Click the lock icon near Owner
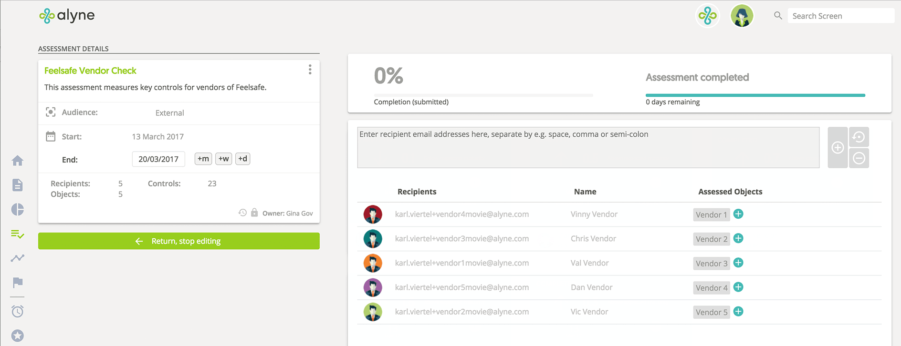The width and height of the screenshot is (901, 346). click(254, 213)
